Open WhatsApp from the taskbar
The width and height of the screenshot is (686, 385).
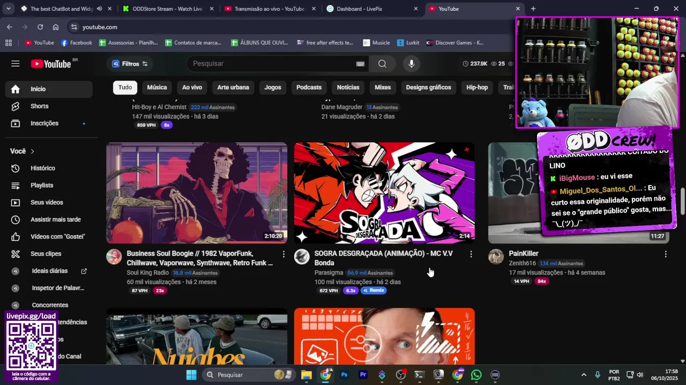point(476,375)
